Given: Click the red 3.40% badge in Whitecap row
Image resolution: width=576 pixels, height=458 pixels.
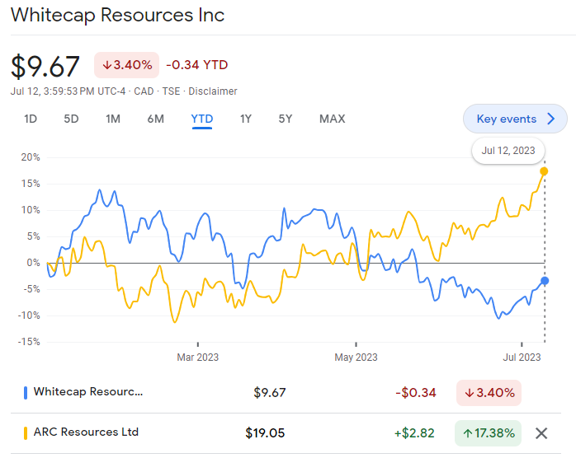Looking at the screenshot, I should tap(489, 393).
